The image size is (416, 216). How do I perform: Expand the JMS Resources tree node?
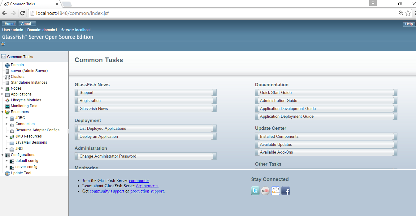click(7, 136)
